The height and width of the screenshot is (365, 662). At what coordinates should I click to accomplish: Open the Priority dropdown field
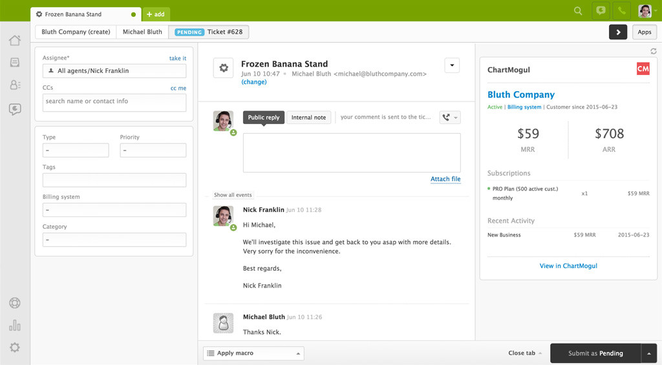(153, 151)
